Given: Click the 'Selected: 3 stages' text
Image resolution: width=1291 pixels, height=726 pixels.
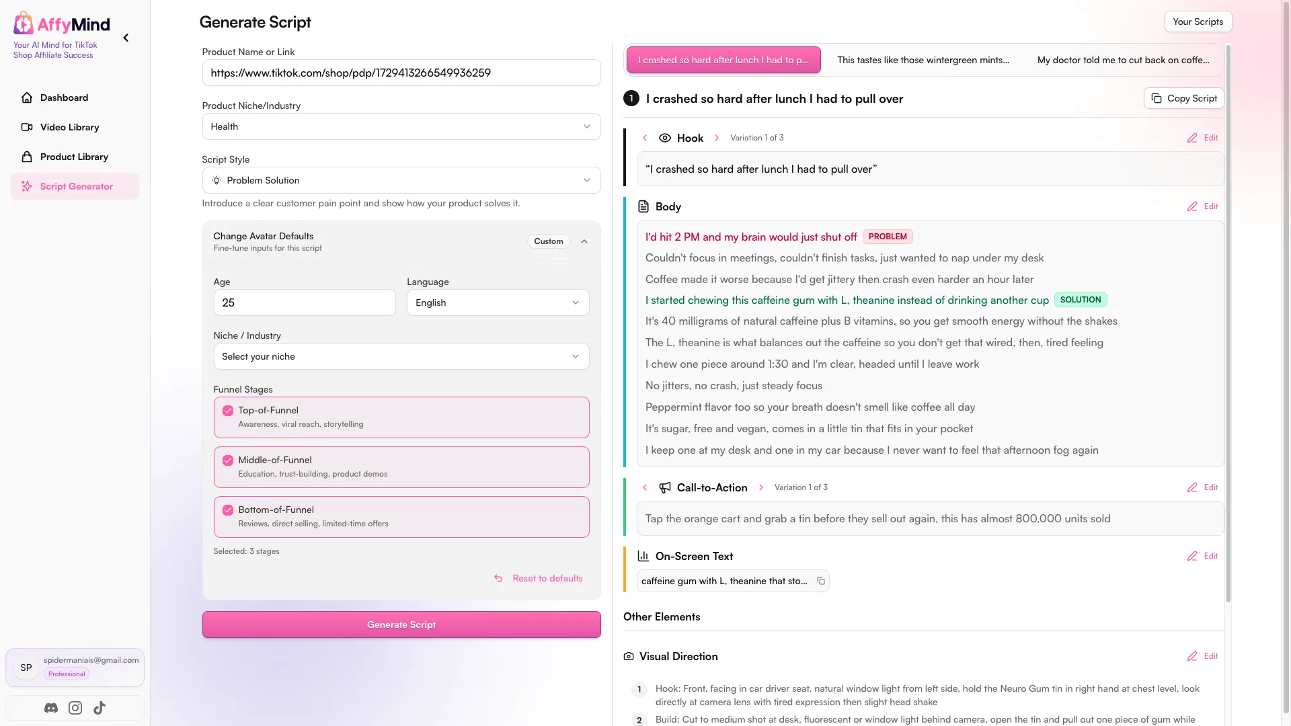Looking at the screenshot, I should [246, 551].
